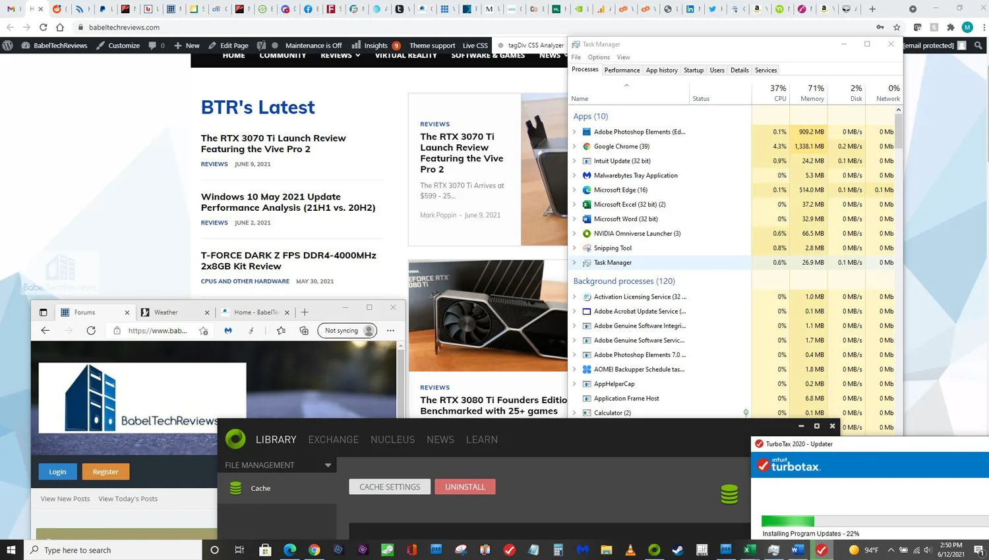Switch to Startup tab in Task Manager
Screen dimensions: 989x560
coord(694,70)
